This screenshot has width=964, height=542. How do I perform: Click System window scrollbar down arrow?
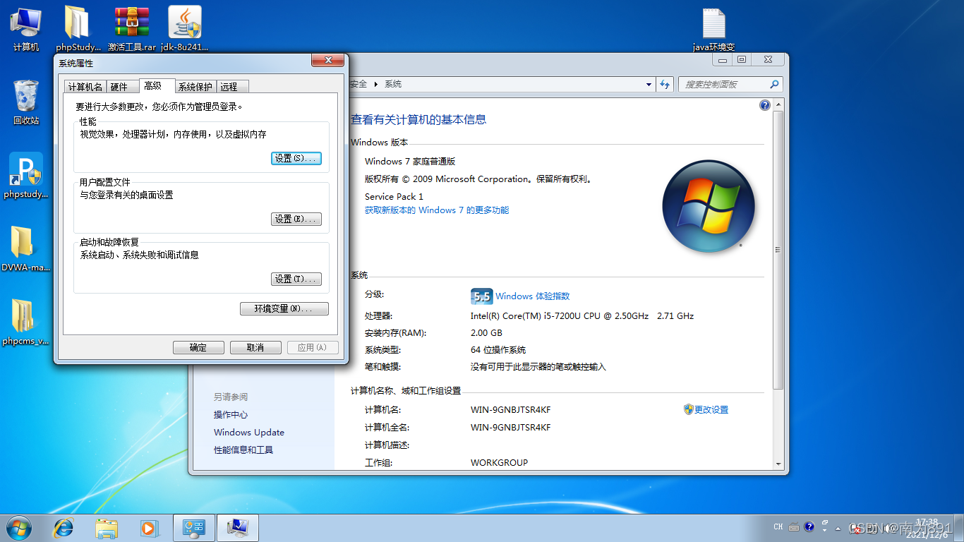[778, 464]
